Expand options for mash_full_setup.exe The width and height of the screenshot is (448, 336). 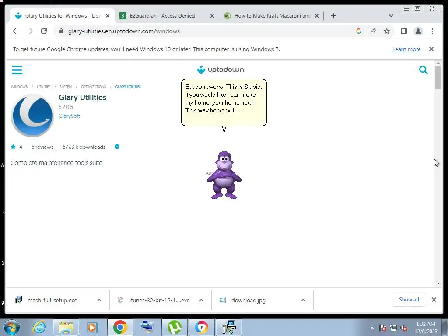click(x=99, y=300)
